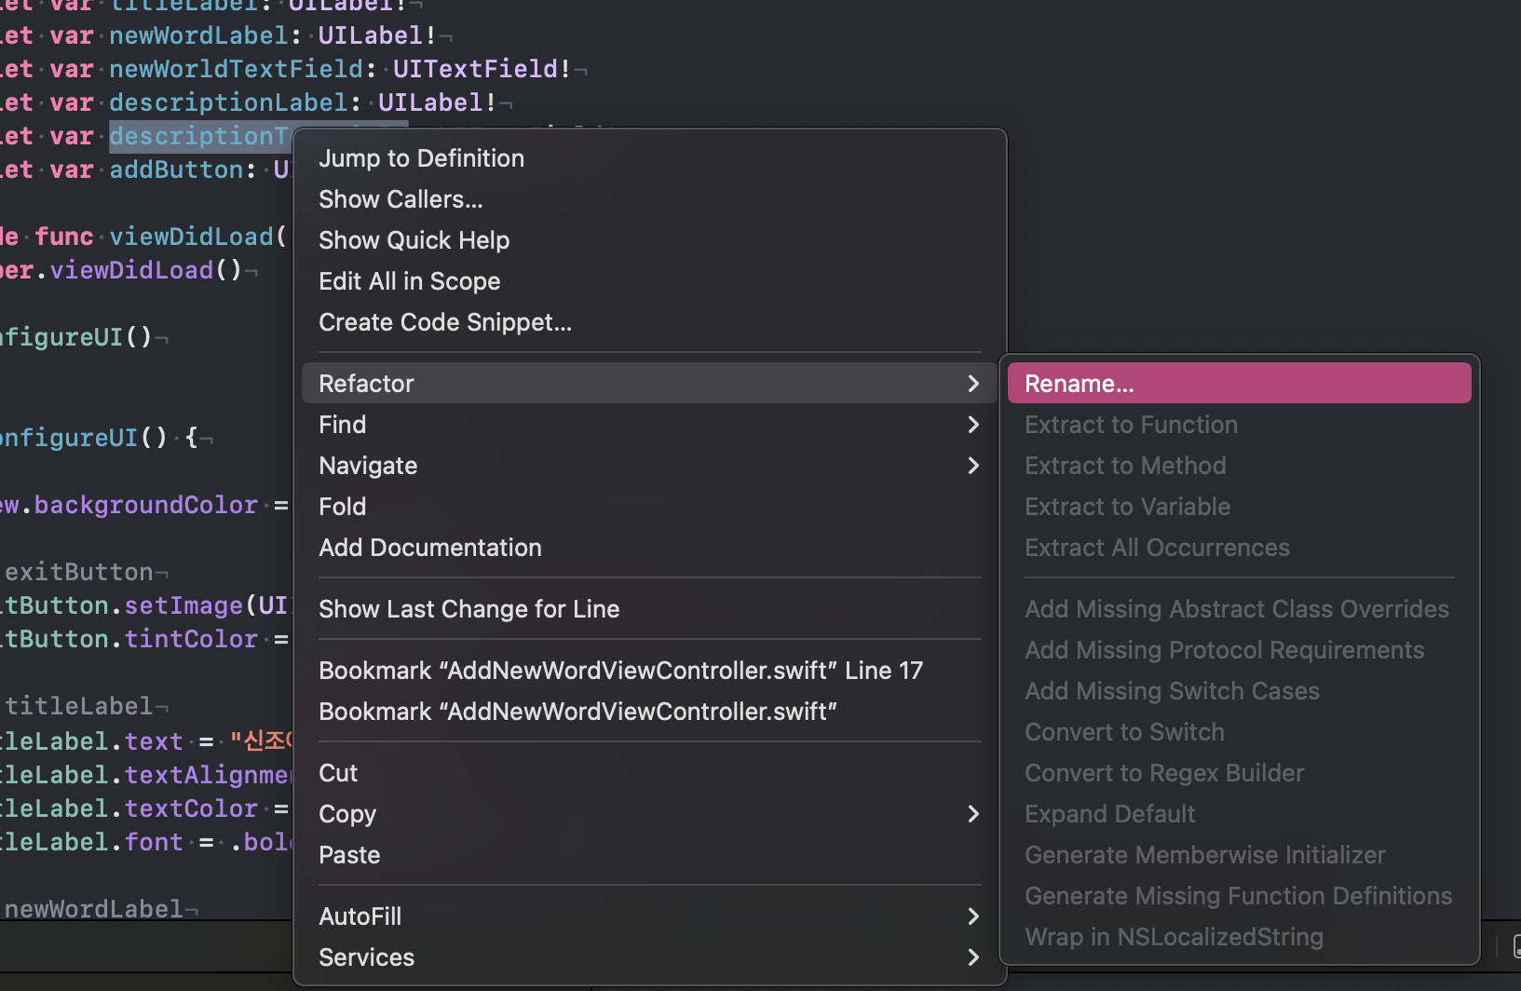
Task: Click Fold in the context menu
Action: click(342, 507)
